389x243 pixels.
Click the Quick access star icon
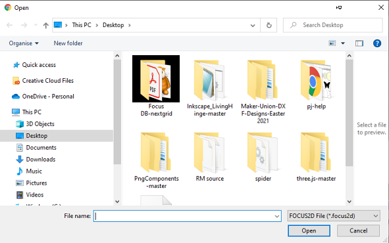tap(16, 65)
